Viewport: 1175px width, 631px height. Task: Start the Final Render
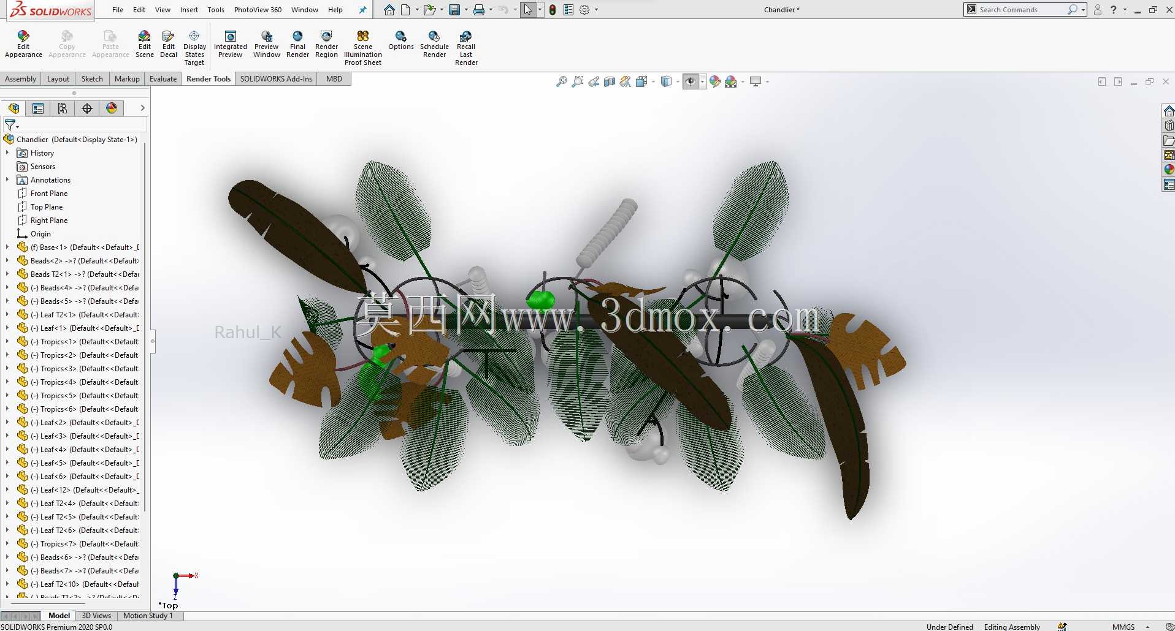pyautogui.click(x=297, y=44)
